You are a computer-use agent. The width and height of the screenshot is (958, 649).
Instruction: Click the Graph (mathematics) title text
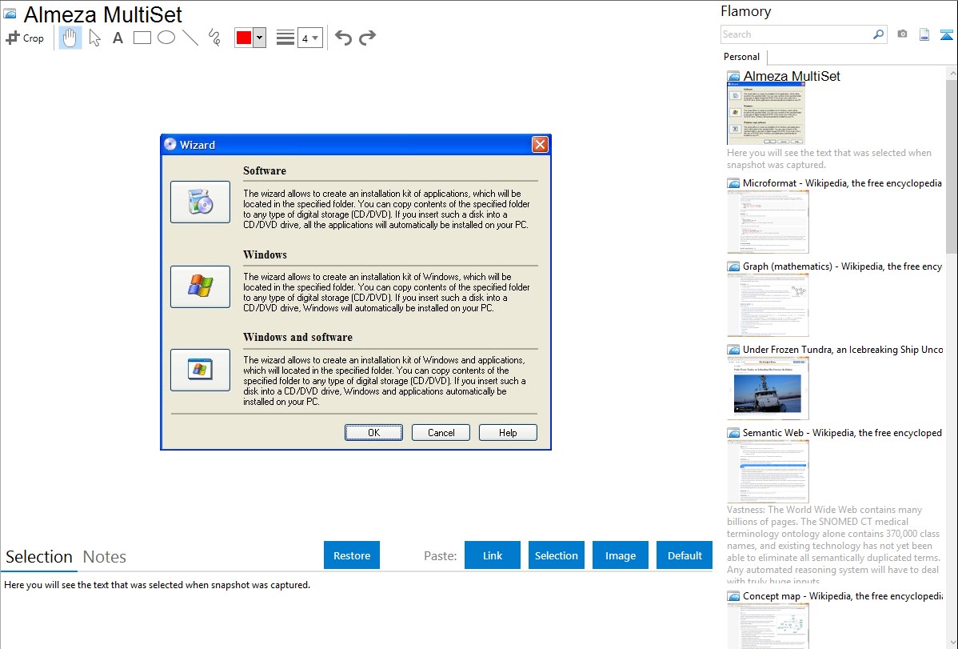pos(842,266)
